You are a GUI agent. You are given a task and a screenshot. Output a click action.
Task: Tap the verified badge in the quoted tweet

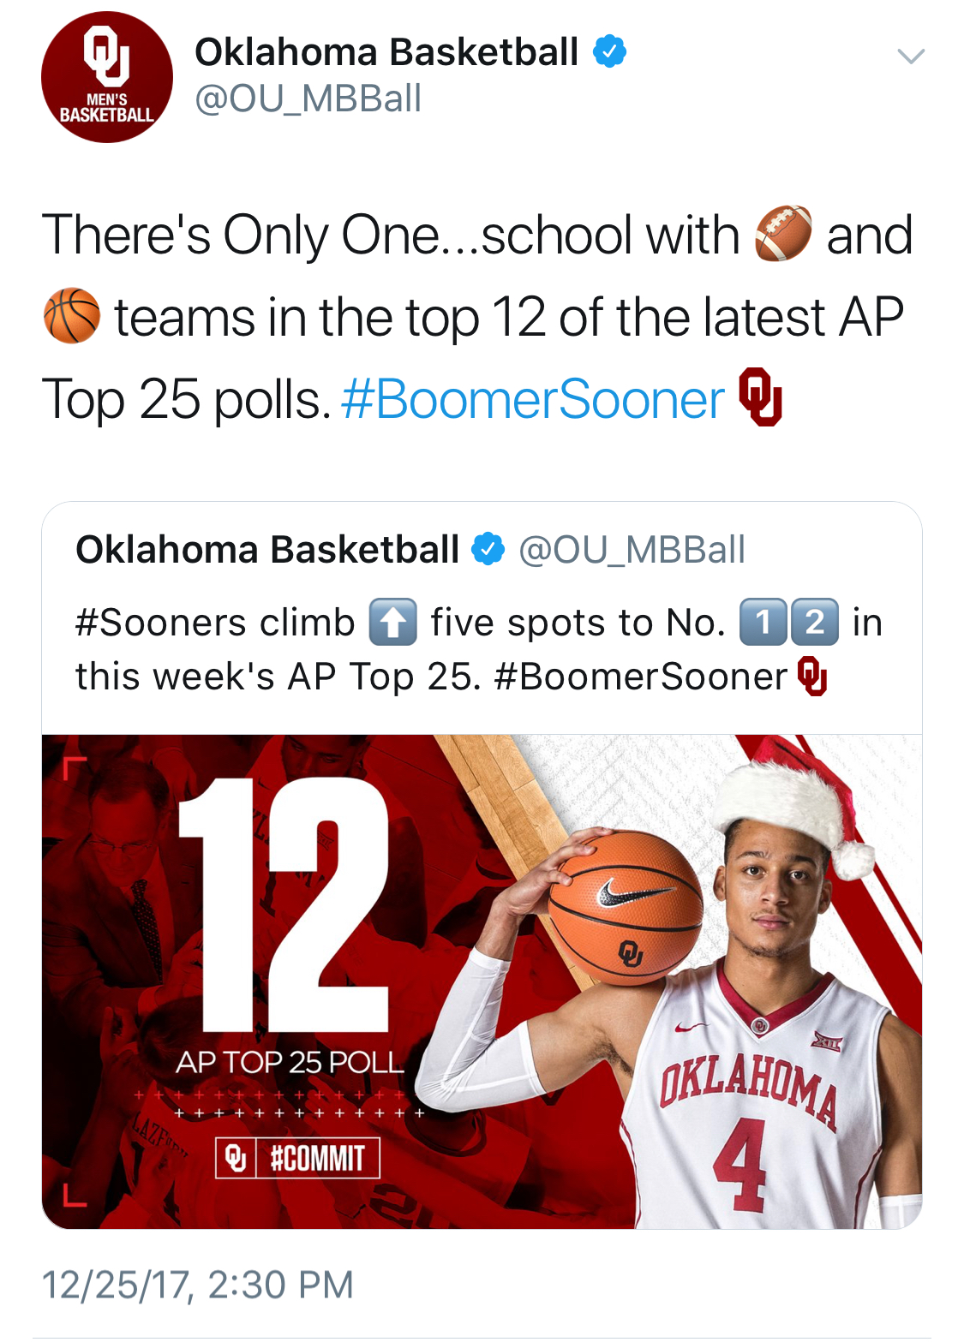pyautogui.click(x=488, y=549)
